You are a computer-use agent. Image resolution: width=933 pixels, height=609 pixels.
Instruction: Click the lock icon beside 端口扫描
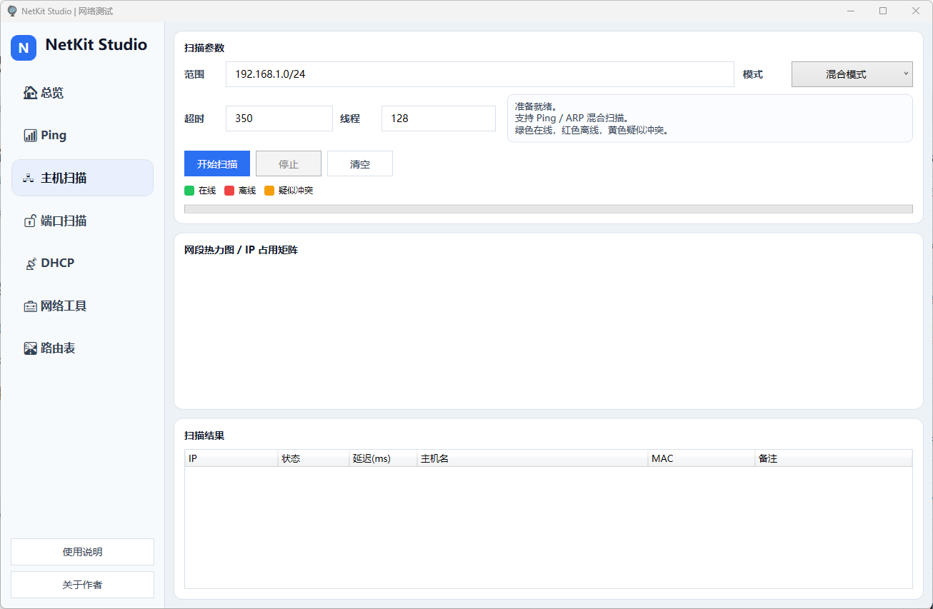(x=30, y=221)
